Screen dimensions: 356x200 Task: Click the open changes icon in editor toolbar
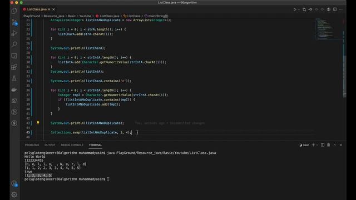click(304, 9)
